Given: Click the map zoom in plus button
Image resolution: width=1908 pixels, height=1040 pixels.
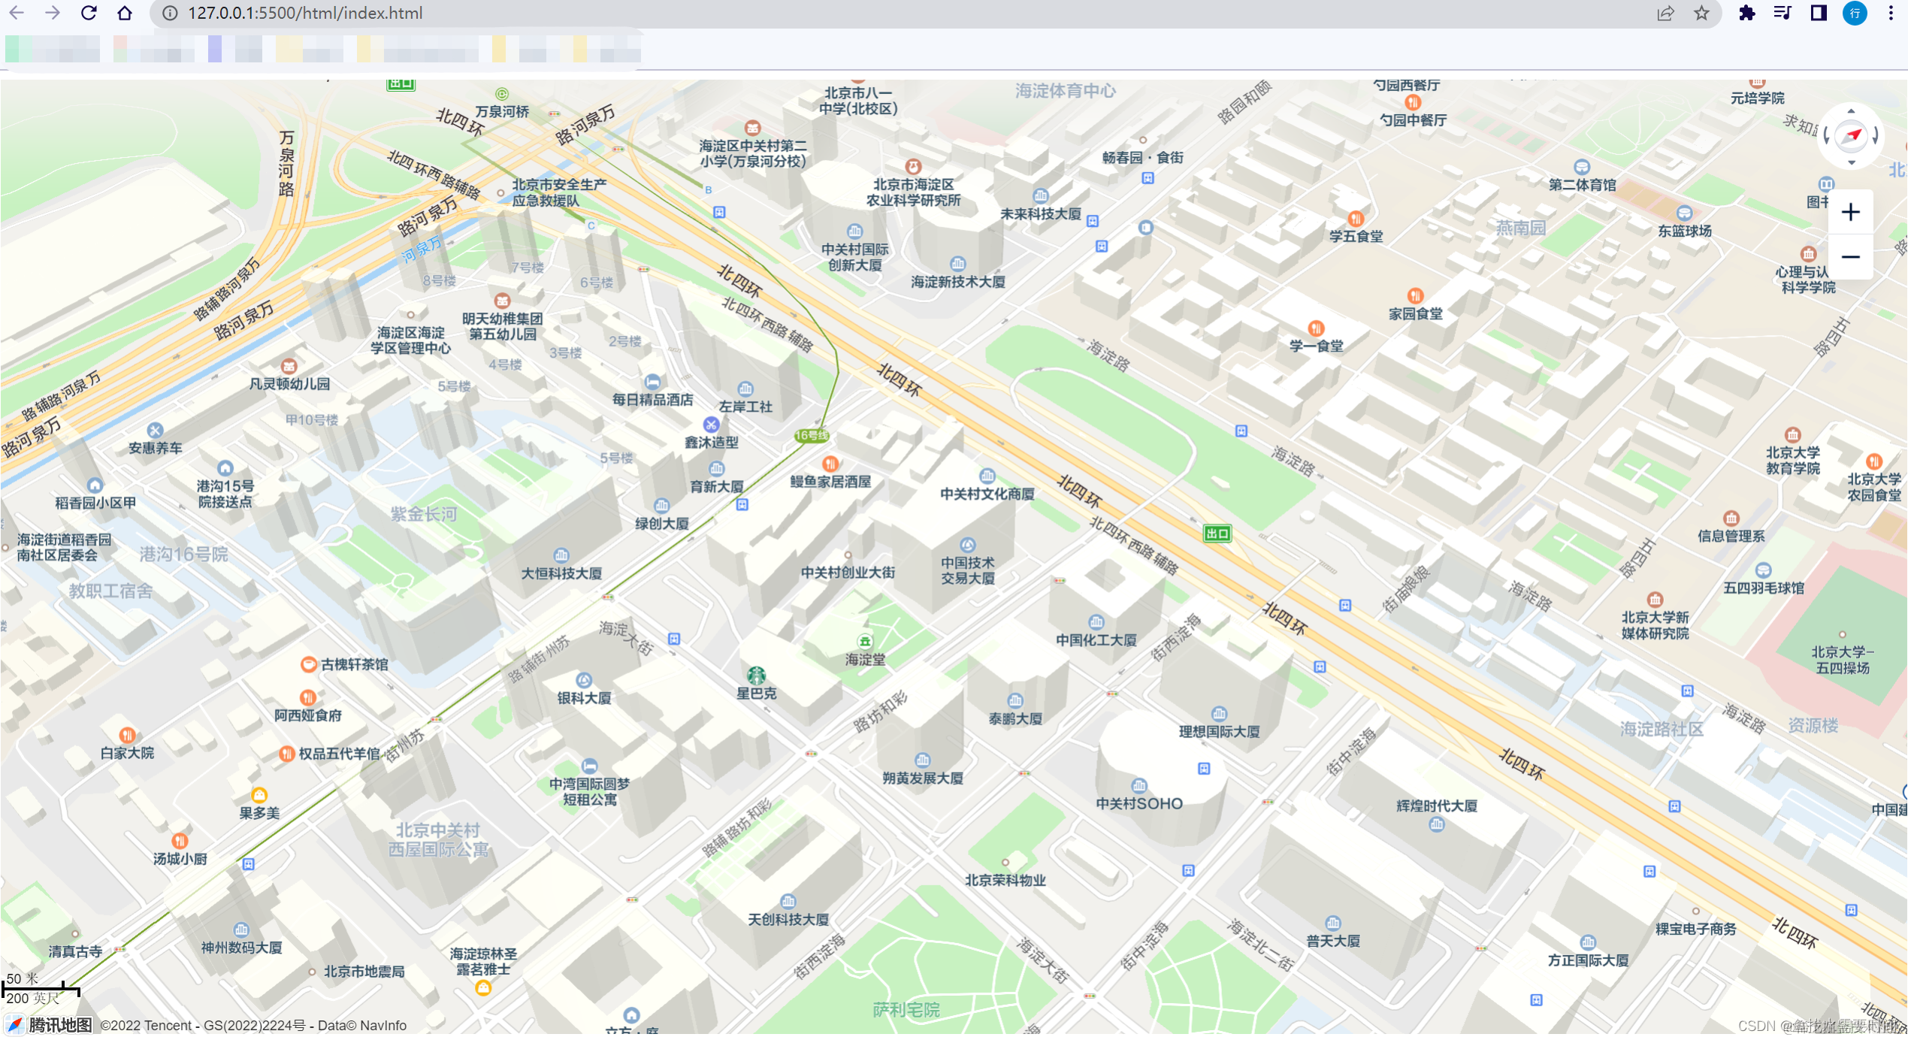Looking at the screenshot, I should pyautogui.click(x=1849, y=213).
